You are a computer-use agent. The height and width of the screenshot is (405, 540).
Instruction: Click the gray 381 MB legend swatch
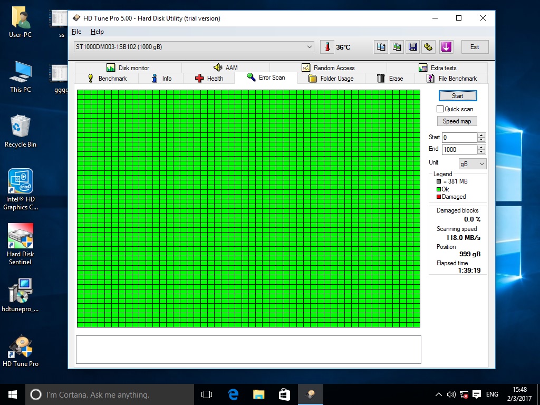point(439,181)
